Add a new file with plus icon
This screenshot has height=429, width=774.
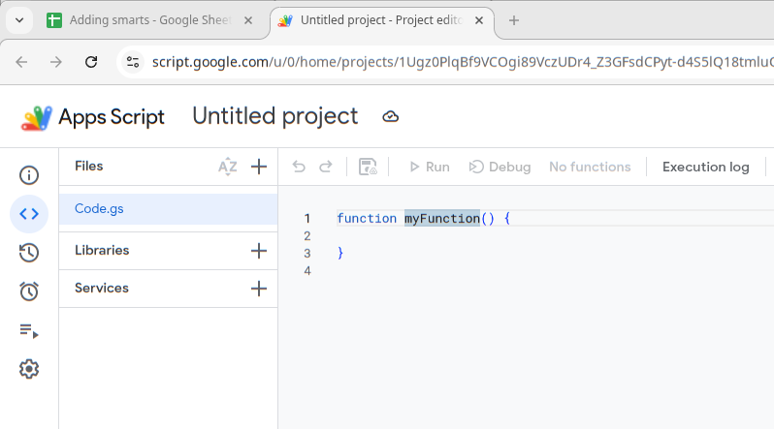click(259, 167)
